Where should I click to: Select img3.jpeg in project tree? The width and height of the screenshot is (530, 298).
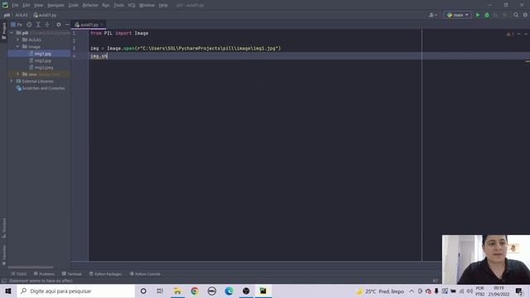coord(44,68)
